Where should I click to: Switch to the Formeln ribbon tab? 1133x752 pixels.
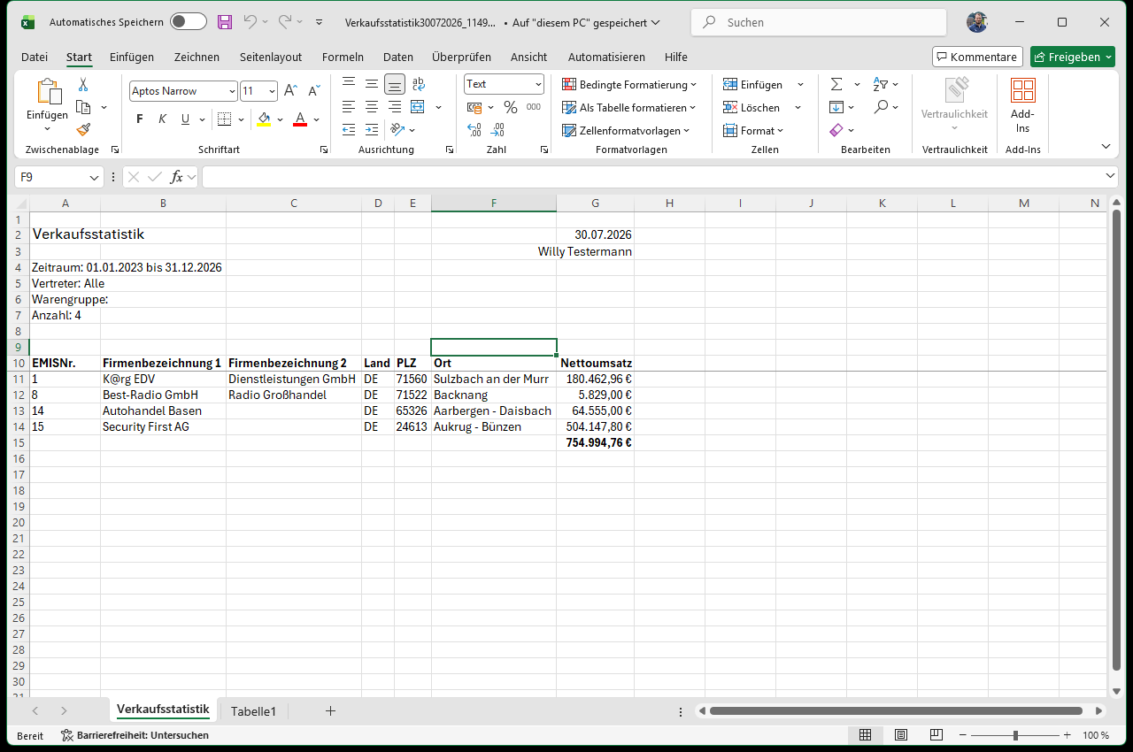(343, 57)
